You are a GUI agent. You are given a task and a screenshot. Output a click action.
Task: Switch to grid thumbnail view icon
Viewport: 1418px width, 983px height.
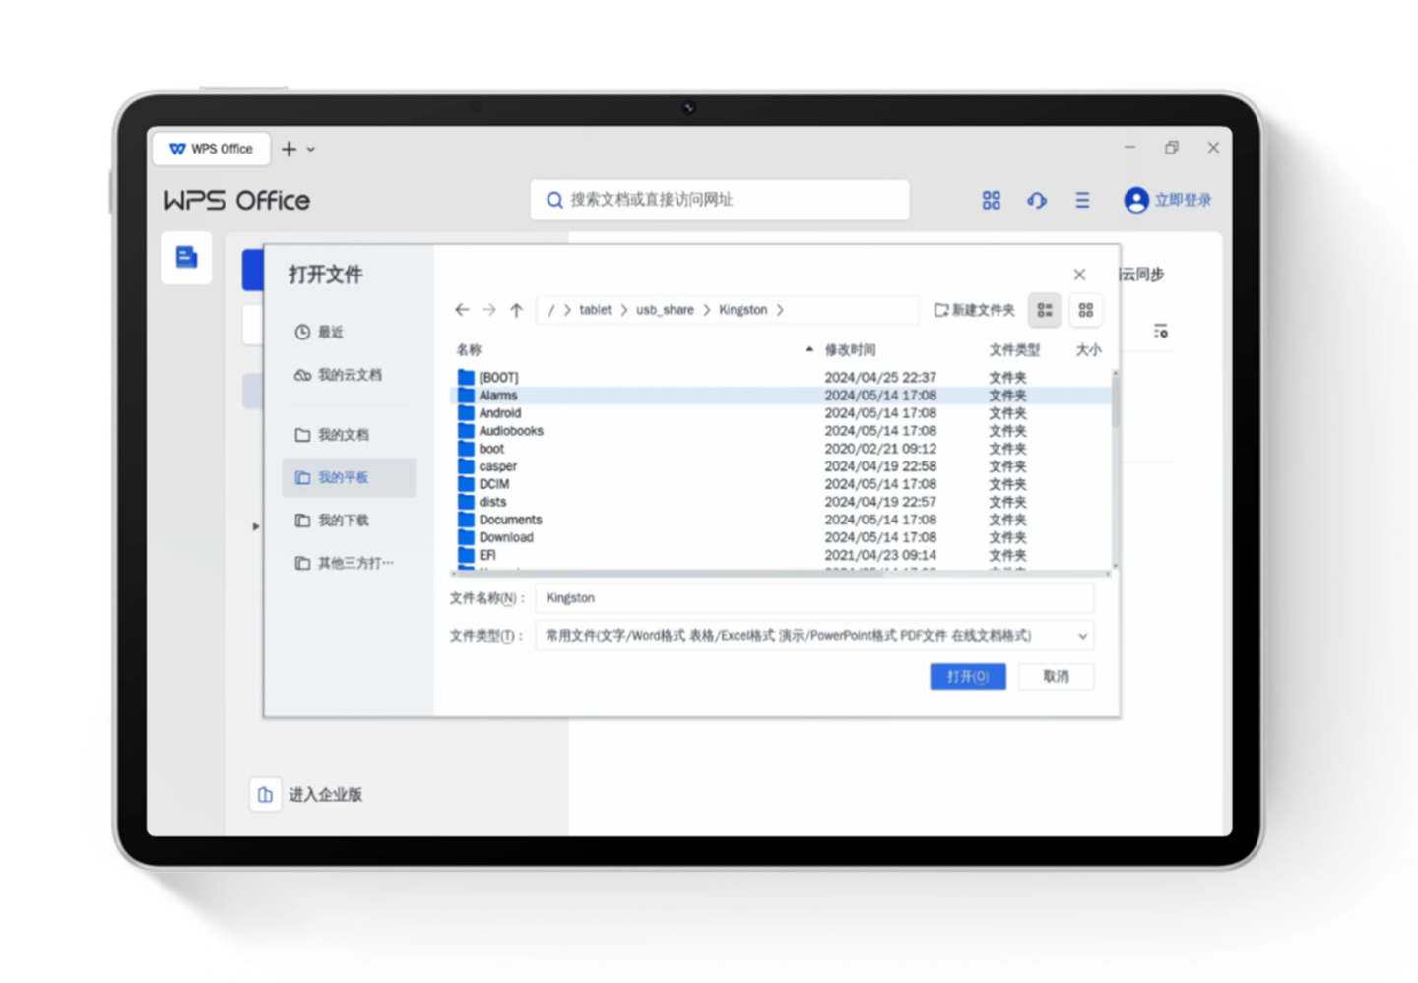(1085, 310)
